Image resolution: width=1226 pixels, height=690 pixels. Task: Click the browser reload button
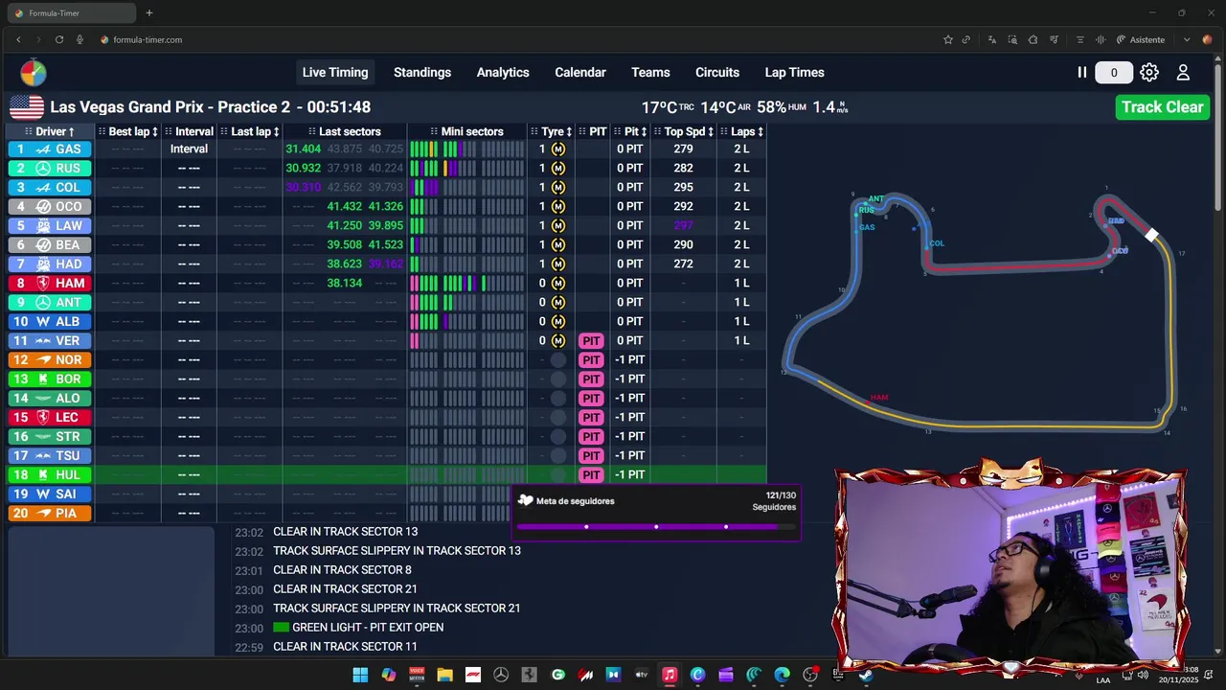pyautogui.click(x=59, y=39)
